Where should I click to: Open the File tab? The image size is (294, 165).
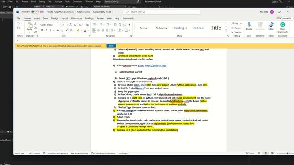[x=18, y=18]
